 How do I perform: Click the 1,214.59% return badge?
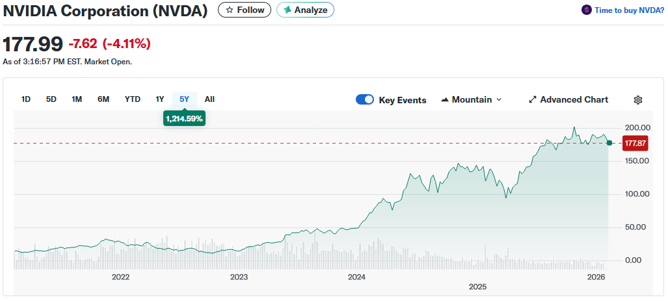pos(185,119)
